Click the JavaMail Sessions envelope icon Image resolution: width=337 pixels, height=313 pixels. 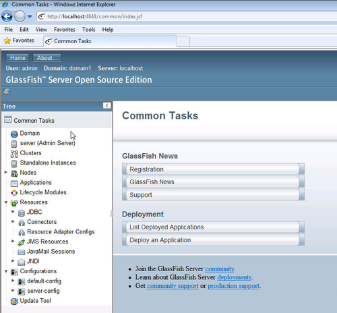22,252
